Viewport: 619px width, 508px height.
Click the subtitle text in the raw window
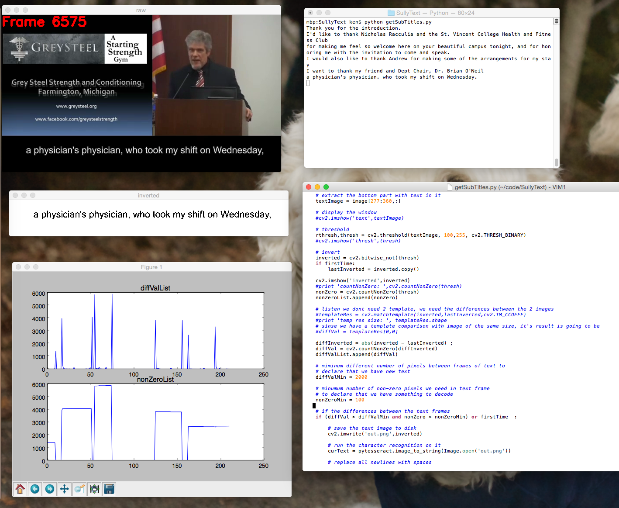[145, 150]
